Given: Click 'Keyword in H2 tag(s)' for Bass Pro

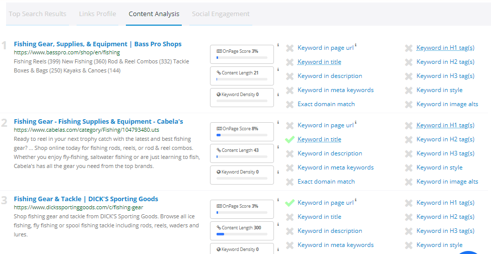Looking at the screenshot, I should [x=445, y=62].
